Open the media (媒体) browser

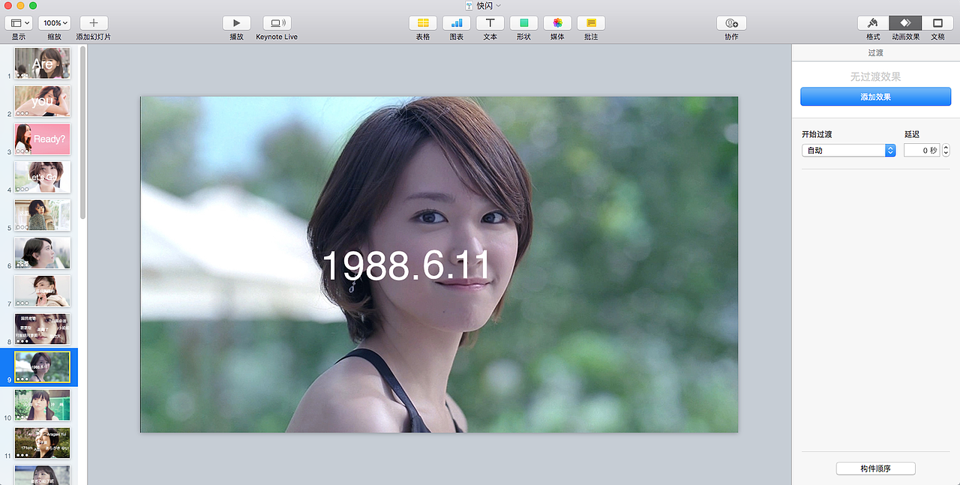557,23
